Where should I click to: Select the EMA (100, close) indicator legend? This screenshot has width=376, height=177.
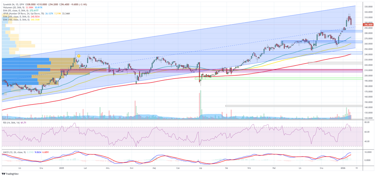click(17, 20)
